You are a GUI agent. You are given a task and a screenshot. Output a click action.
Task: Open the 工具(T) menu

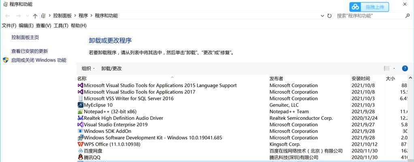click(x=61, y=26)
